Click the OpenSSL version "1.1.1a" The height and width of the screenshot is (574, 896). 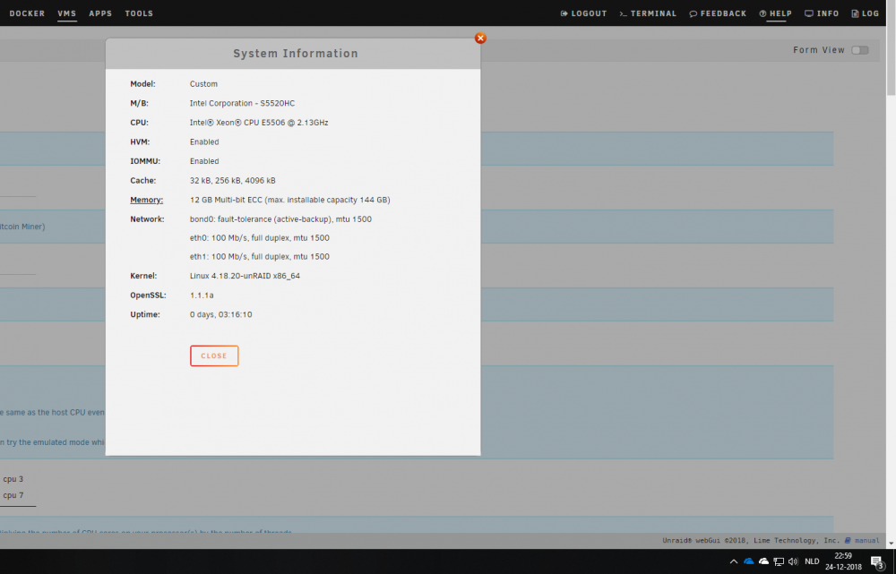(x=202, y=296)
